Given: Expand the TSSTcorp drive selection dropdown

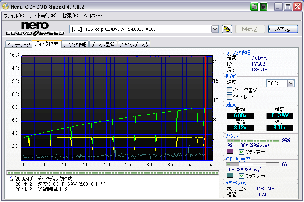Looking at the screenshot, I should coord(215,29).
